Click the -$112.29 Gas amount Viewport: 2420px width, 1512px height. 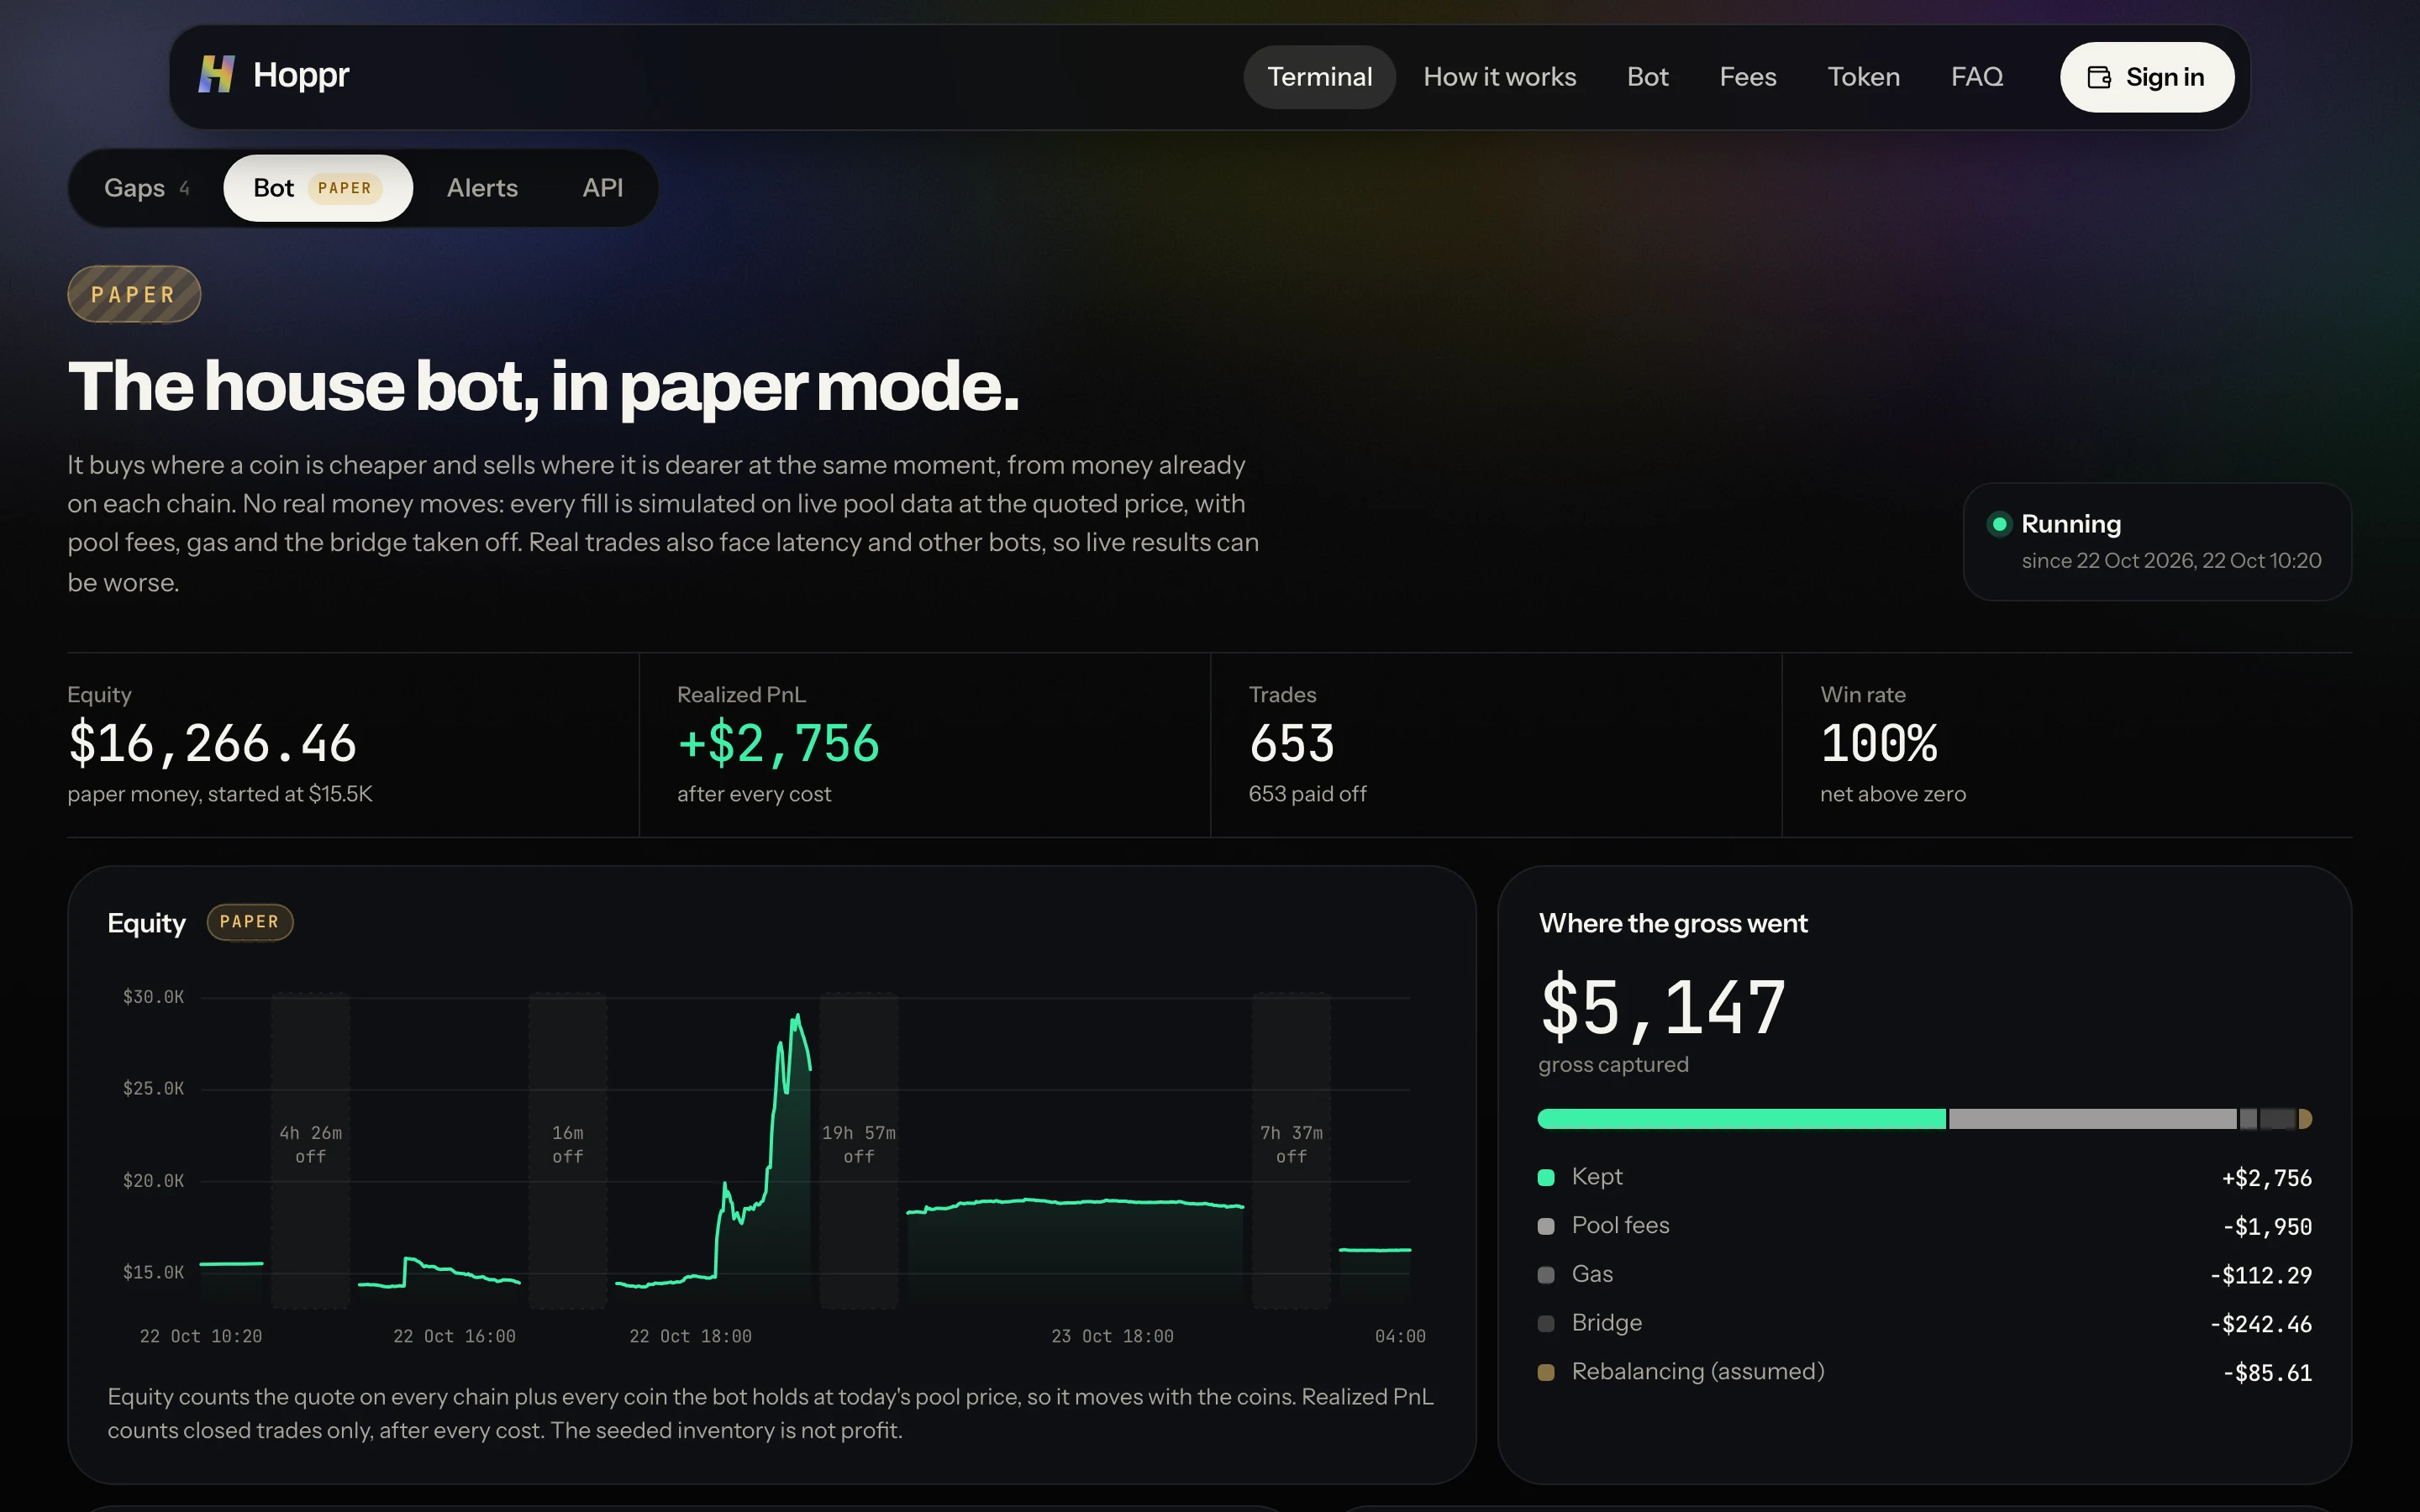pos(2260,1276)
